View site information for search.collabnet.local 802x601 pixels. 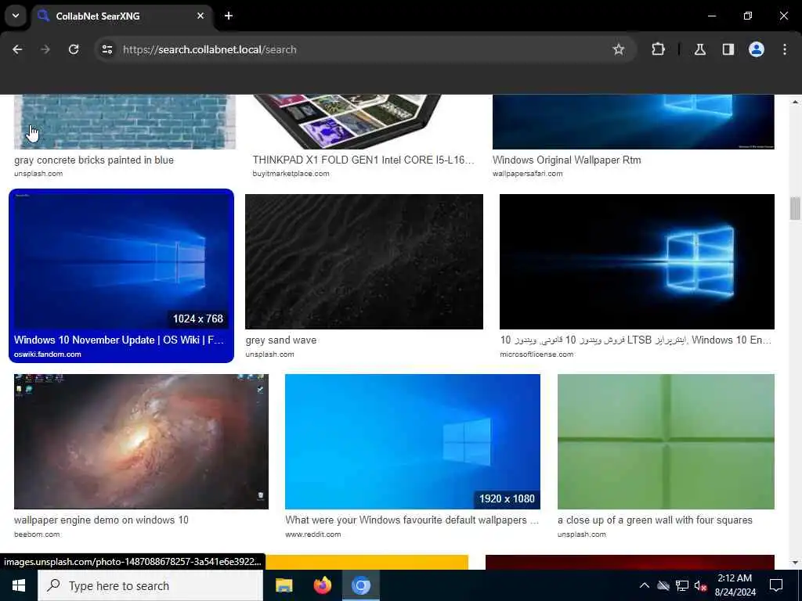(x=107, y=49)
